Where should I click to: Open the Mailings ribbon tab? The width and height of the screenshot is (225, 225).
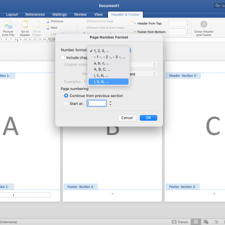59,14
